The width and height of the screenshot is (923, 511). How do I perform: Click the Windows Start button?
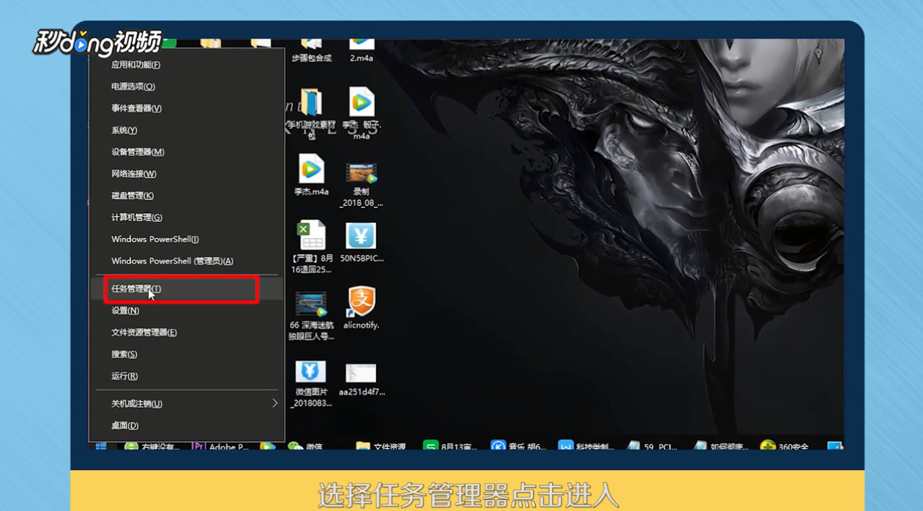(x=101, y=446)
